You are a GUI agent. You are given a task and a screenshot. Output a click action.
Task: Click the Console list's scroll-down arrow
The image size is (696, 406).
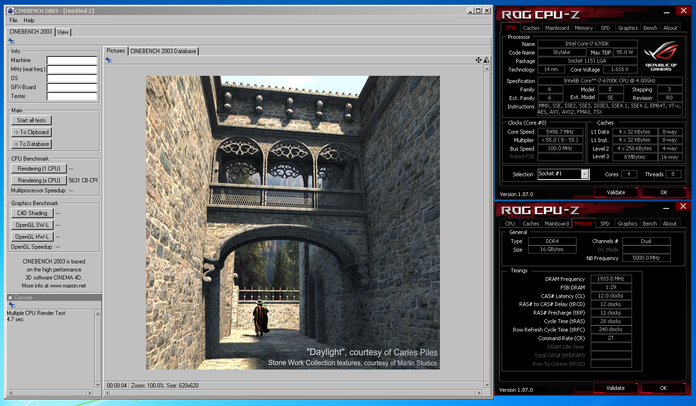pos(98,385)
